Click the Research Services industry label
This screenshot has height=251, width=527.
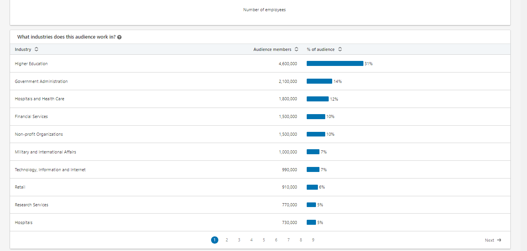[x=32, y=205]
